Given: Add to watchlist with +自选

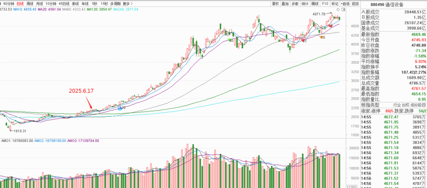Looking at the screenshot, I should pos(344,4).
